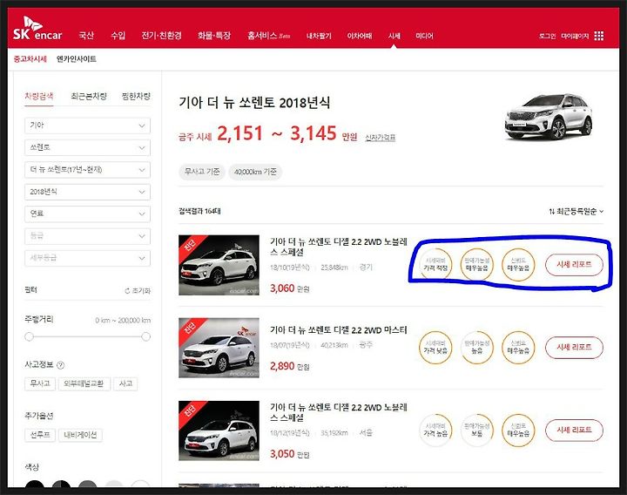627x495 pixels.
Task: Click 신뢰도 badge of 3,060 listing
Action: (x=518, y=265)
